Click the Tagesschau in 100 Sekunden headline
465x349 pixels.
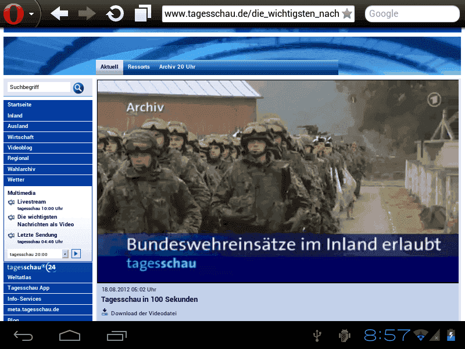pos(149,300)
